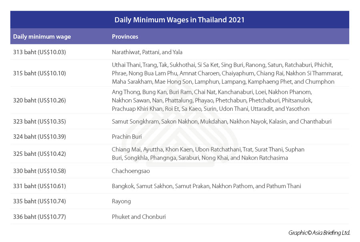This screenshot has width=360, height=242.
Task: Select the 313 baht (US$10.03) wage cell
Action: click(40, 52)
